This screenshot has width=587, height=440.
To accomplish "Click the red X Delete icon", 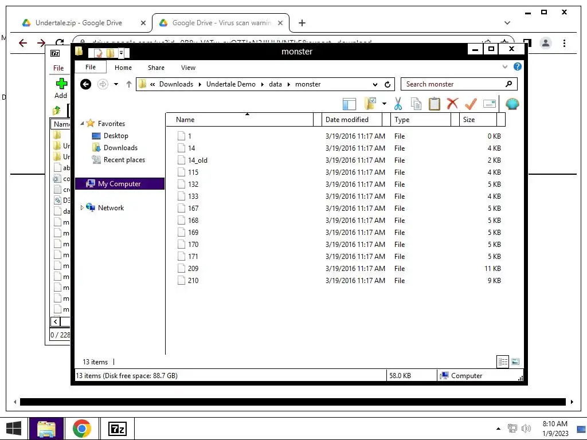I will pyautogui.click(x=452, y=103).
